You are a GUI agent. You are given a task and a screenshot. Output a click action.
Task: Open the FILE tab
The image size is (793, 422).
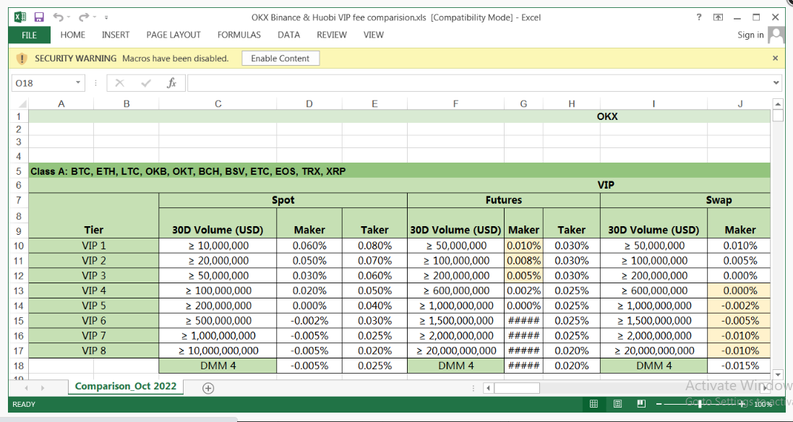click(x=30, y=35)
